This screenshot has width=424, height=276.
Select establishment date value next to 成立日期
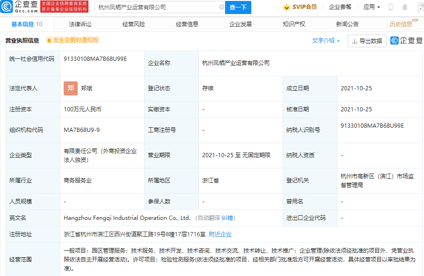pos(356,88)
